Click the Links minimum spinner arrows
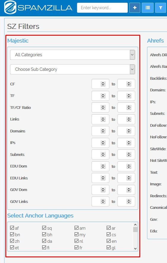The width and height of the screenshot is (167, 263). coord(103,119)
